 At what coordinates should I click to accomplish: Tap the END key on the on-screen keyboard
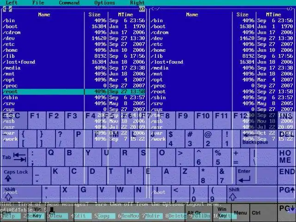click(x=287, y=176)
